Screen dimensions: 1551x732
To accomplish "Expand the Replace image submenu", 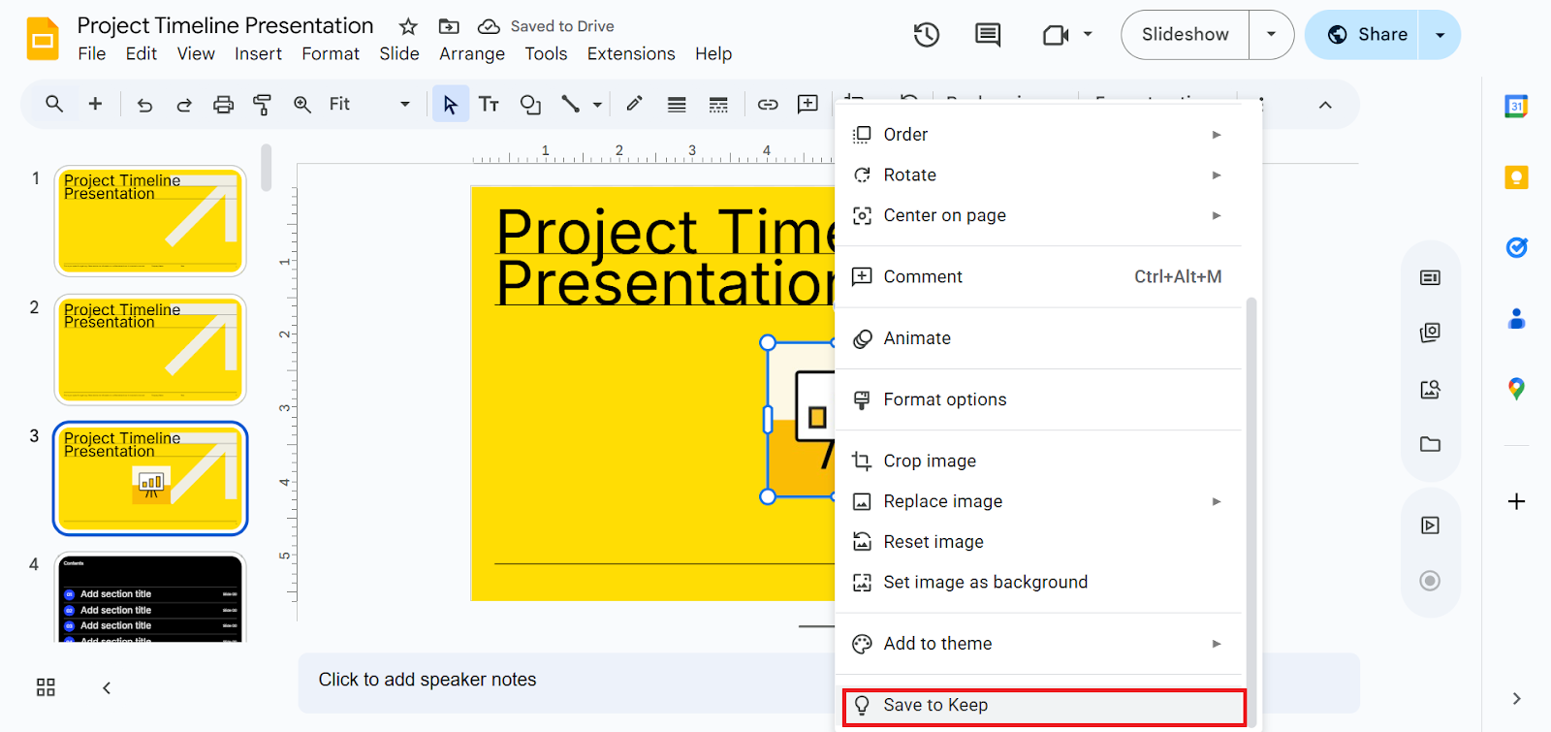I will pyautogui.click(x=1038, y=501).
